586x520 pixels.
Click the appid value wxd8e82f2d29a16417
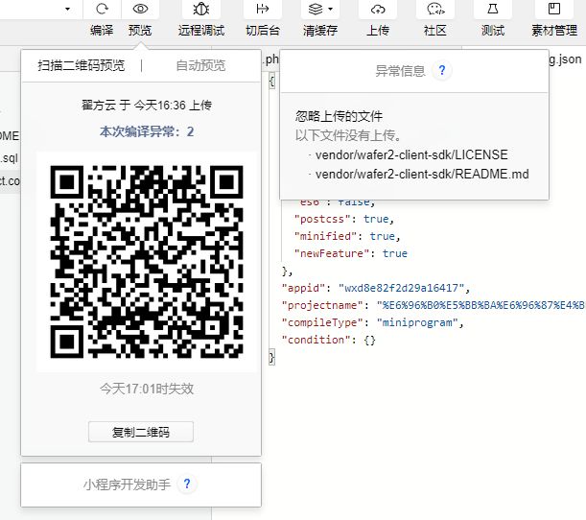(x=402, y=288)
